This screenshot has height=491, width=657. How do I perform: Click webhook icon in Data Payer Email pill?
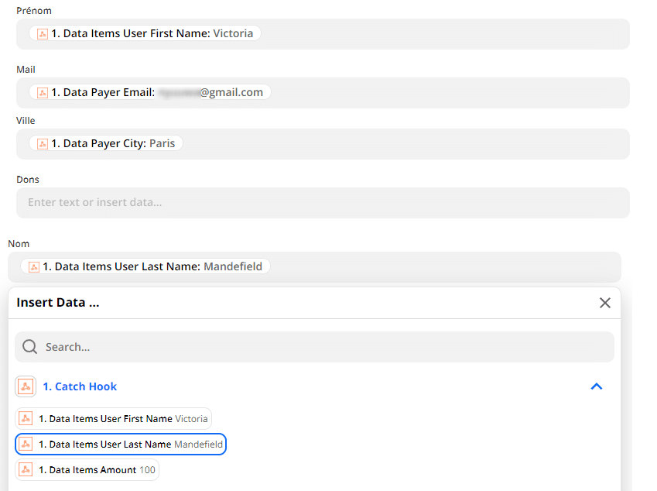click(43, 93)
